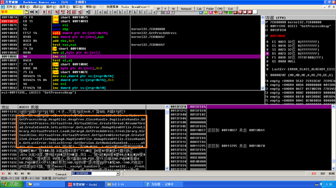Restart the program with the rewind icon

(x=32, y=12)
